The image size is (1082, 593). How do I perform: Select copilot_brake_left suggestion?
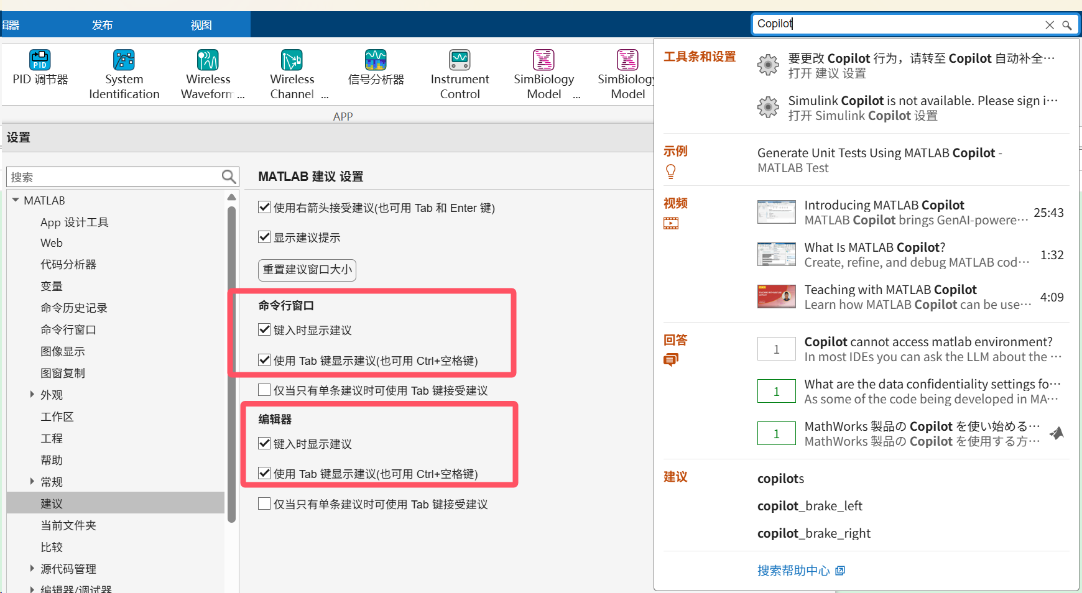click(810, 506)
